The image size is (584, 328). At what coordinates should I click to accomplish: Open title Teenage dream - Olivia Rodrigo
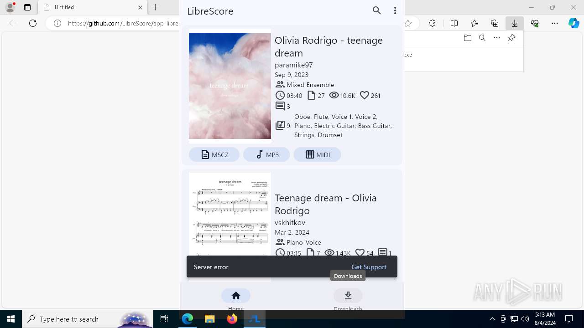point(326,204)
